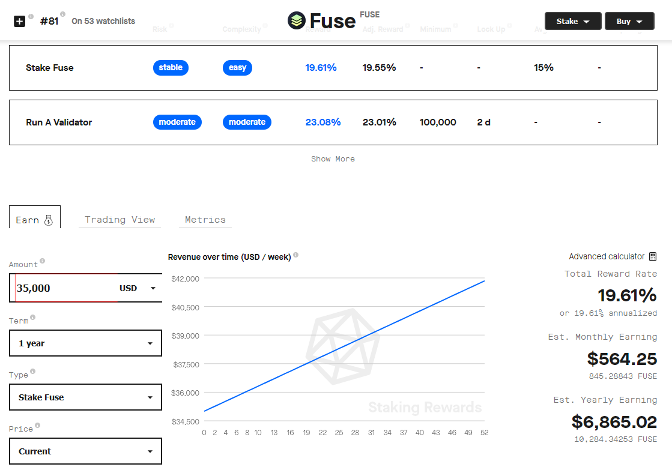Switch to the Metrics tab
This screenshot has height=470, width=672.
tap(205, 220)
